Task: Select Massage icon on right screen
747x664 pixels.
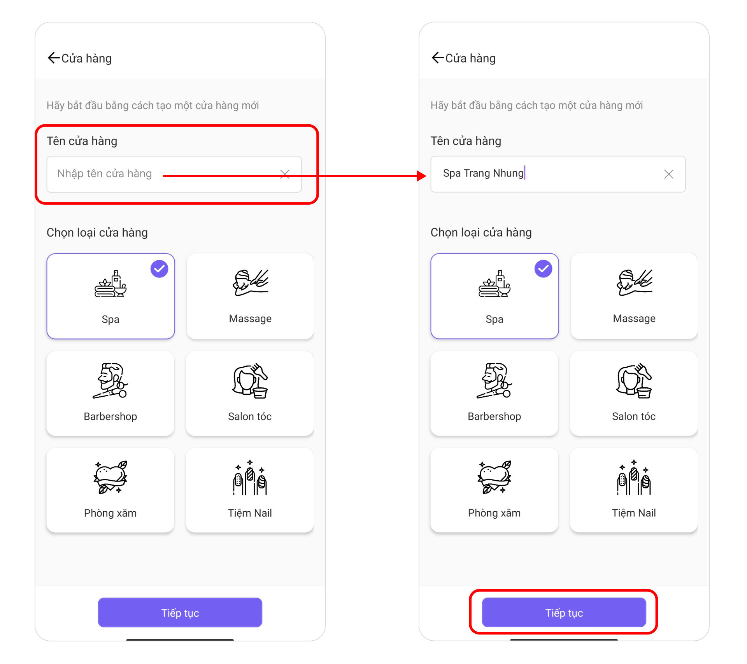Action: pyautogui.click(x=634, y=282)
